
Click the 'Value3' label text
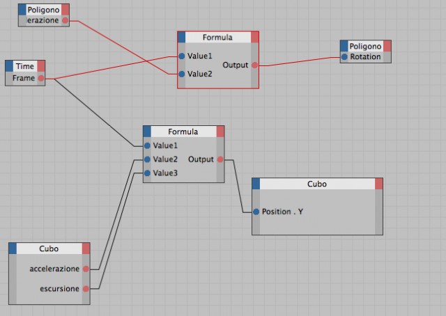165,173
